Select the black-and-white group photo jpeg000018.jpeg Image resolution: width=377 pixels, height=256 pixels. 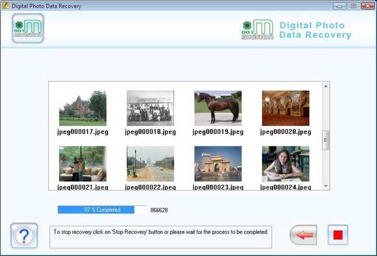(150, 108)
